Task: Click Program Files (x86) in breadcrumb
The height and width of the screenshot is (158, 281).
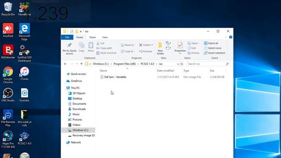Action: pos(125,64)
